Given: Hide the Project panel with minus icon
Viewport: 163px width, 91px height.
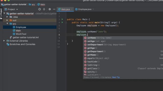Looking at the screenshot, I should click(54, 9).
